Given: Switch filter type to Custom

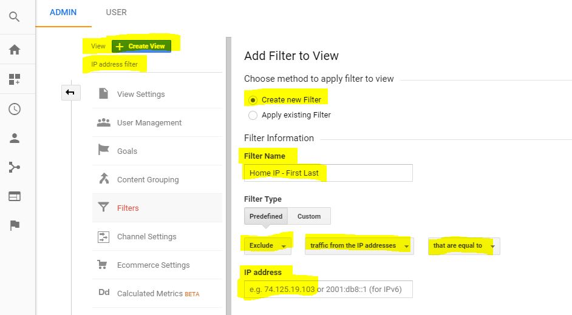Looking at the screenshot, I should 309,216.
